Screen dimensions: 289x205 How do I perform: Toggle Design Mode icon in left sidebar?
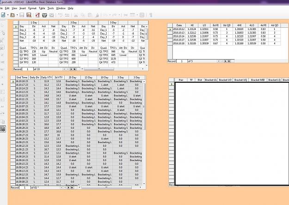pos(3,33)
